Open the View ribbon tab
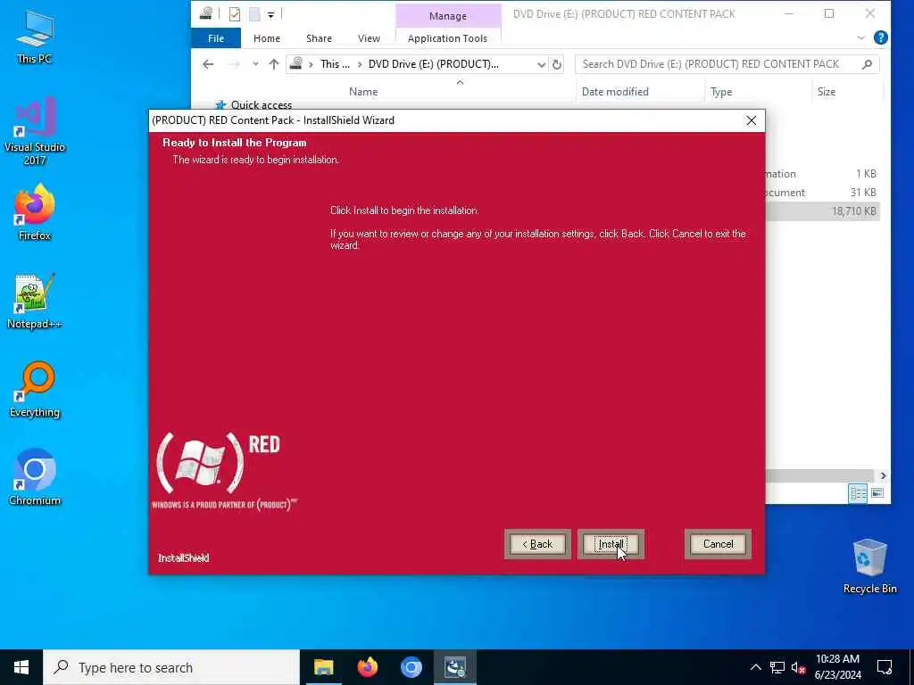Image resolution: width=914 pixels, height=685 pixels. (369, 38)
